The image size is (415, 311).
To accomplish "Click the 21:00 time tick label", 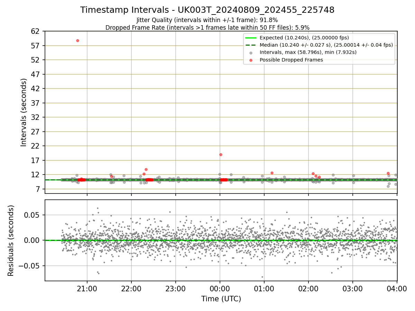I will 87,288.
